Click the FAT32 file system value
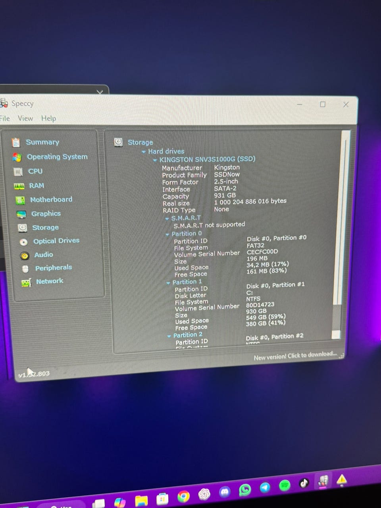Image resolution: width=381 pixels, height=508 pixels. (255, 245)
